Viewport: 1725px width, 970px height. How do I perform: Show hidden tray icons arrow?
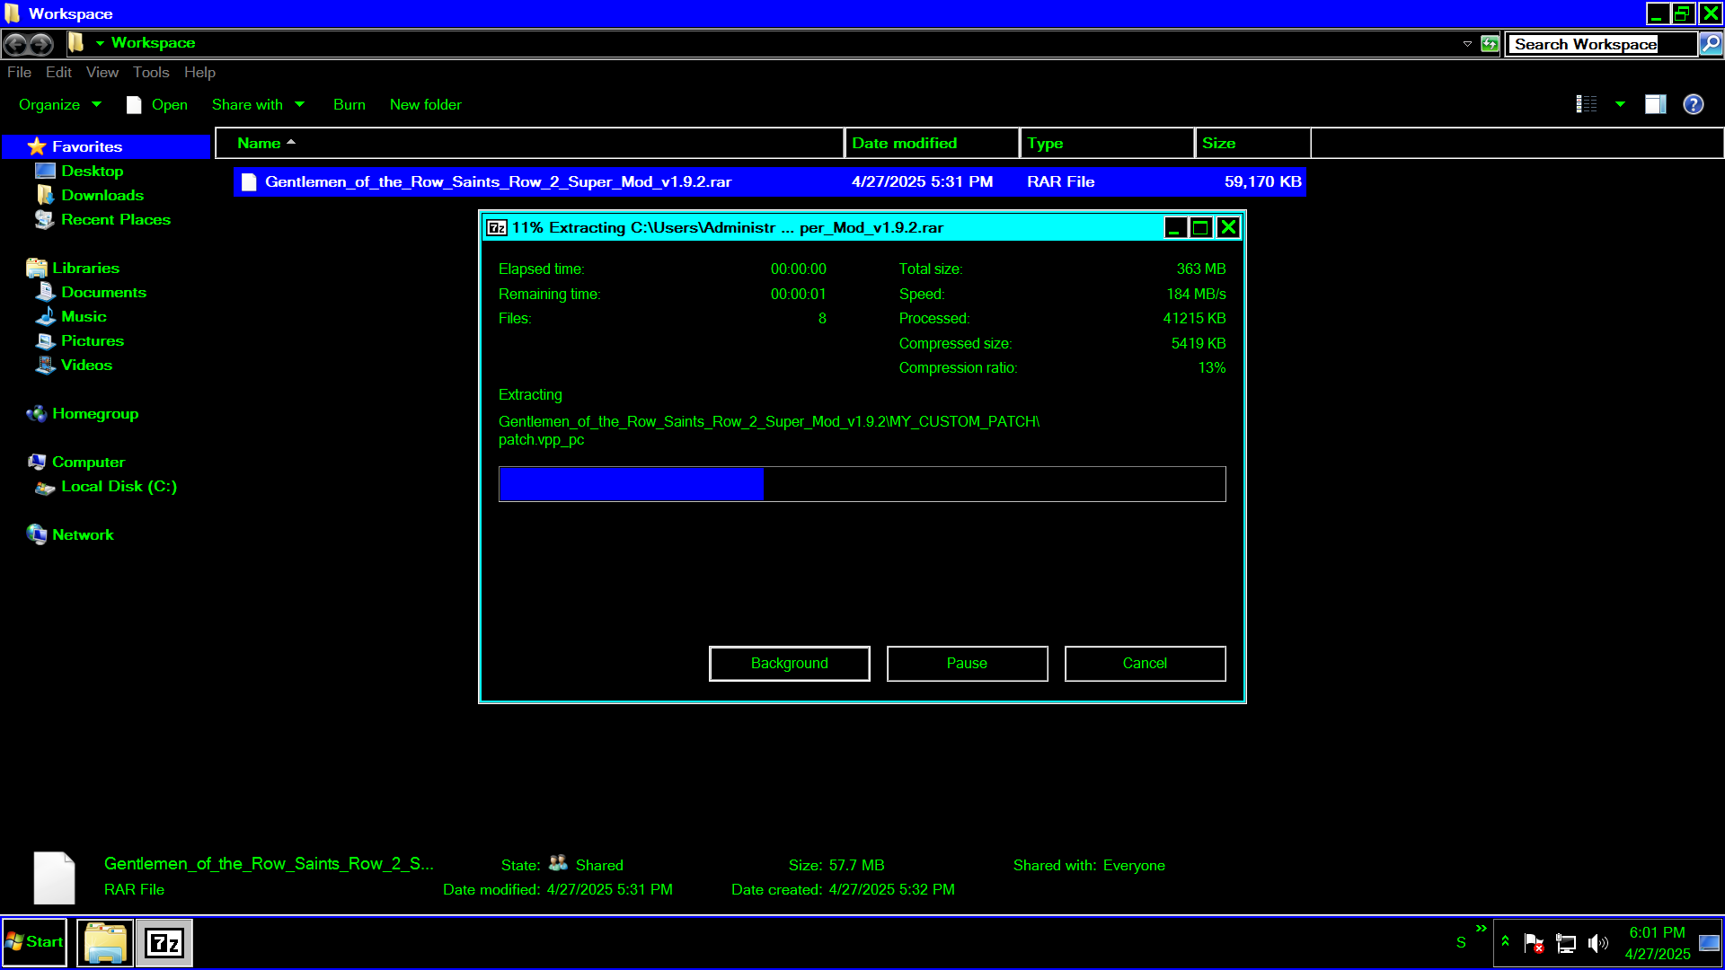1506,942
